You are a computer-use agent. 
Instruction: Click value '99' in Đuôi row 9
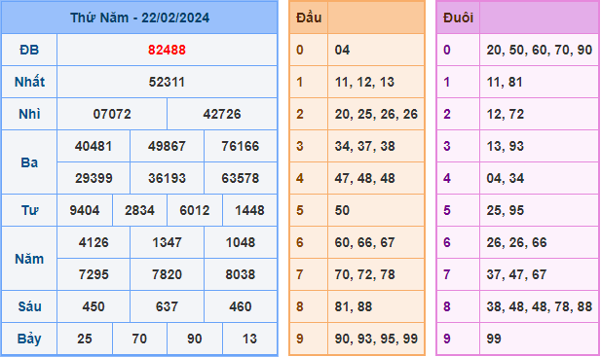click(494, 339)
